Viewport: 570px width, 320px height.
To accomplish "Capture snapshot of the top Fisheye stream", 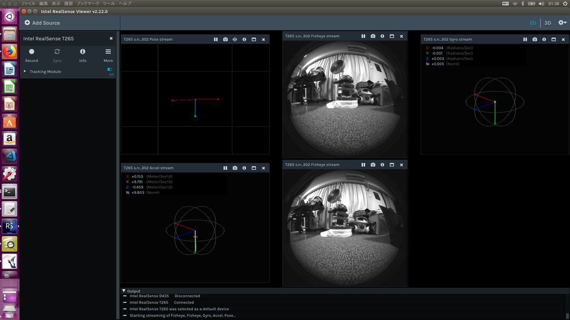I will coord(373,36).
